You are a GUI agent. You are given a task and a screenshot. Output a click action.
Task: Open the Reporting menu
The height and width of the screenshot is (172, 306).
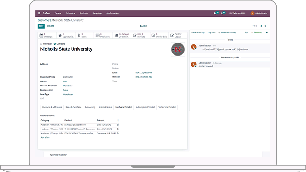[x=97, y=13]
